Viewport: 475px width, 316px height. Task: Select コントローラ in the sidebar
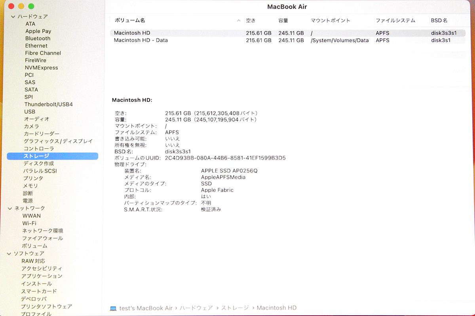pos(39,149)
